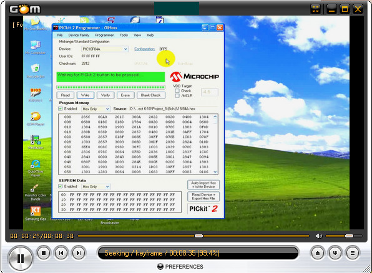The height and width of the screenshot is (273, 372).
Task: Click Auto Import Hex + Write Device button
Action: tap(203, 185)
